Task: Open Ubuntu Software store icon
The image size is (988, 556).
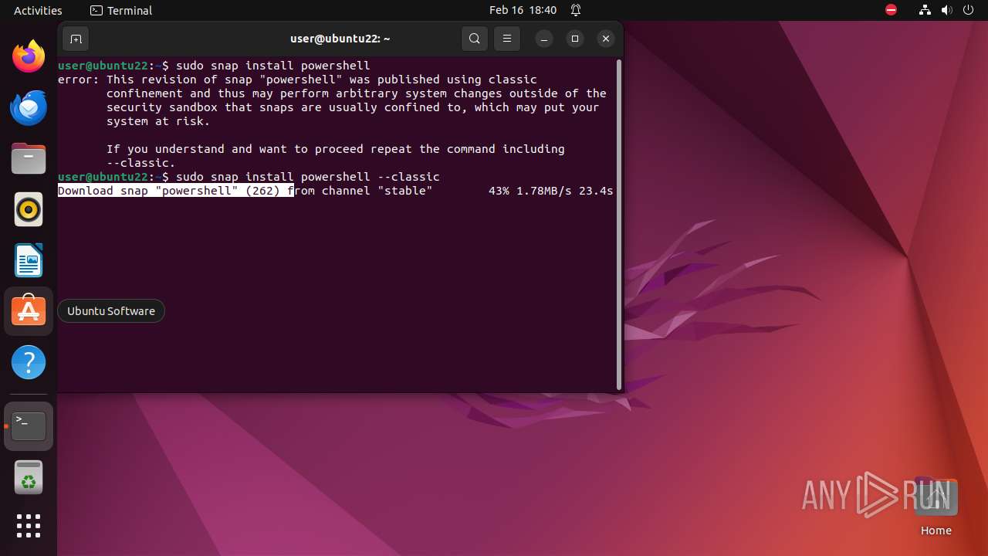Action: point(29,311)
